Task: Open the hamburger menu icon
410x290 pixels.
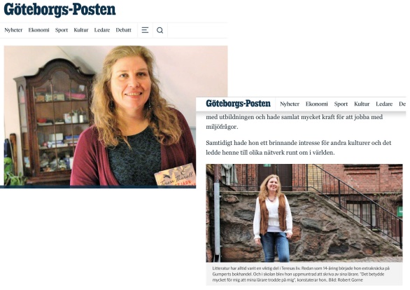Action: coord(145,30)
